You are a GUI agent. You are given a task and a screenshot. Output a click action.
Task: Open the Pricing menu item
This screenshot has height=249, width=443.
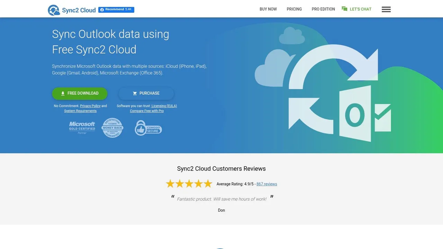click(294, 9)
